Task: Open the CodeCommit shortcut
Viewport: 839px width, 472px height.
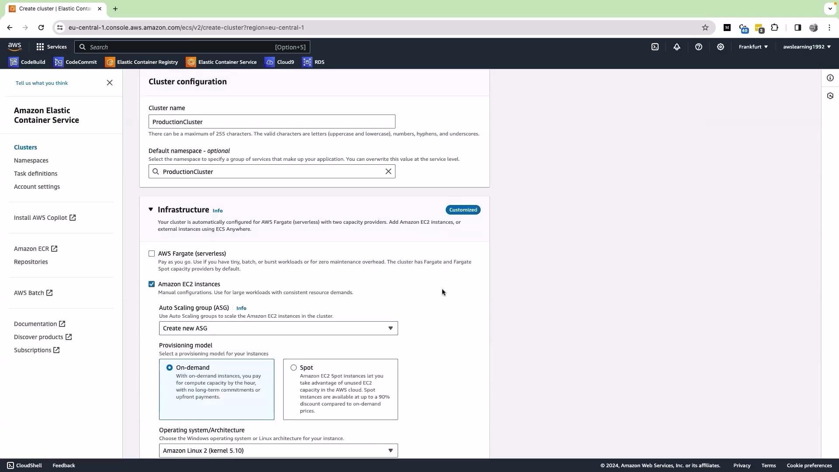Action: [75, 62]
